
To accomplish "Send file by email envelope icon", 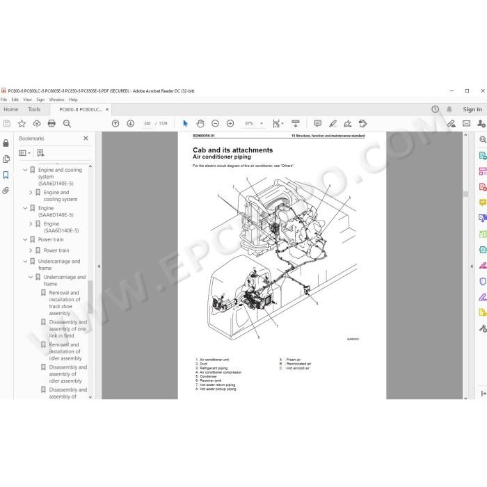I will (467, 124).
